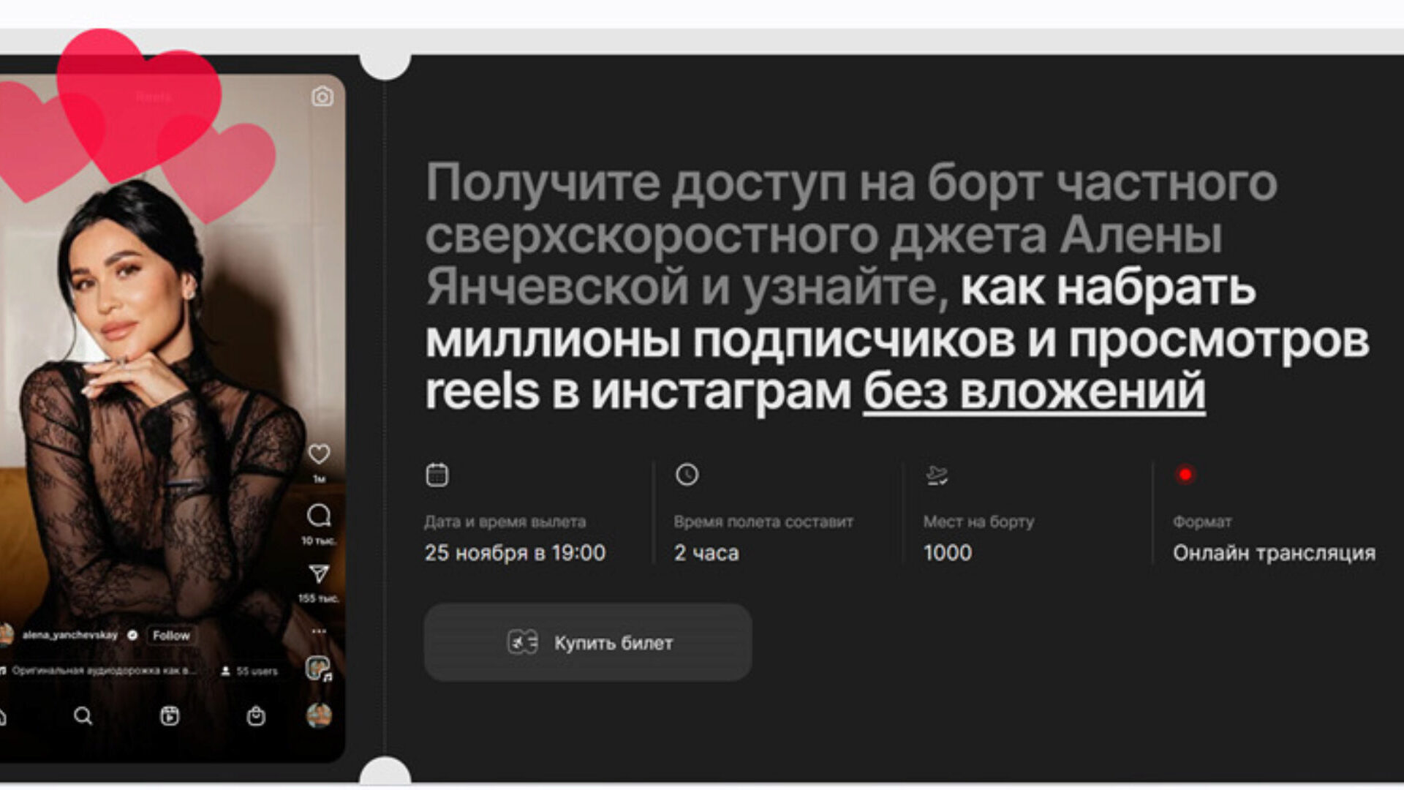Open the Reels tab icon in the bottom bar
Screen dimensions: 1404x790
170,715
